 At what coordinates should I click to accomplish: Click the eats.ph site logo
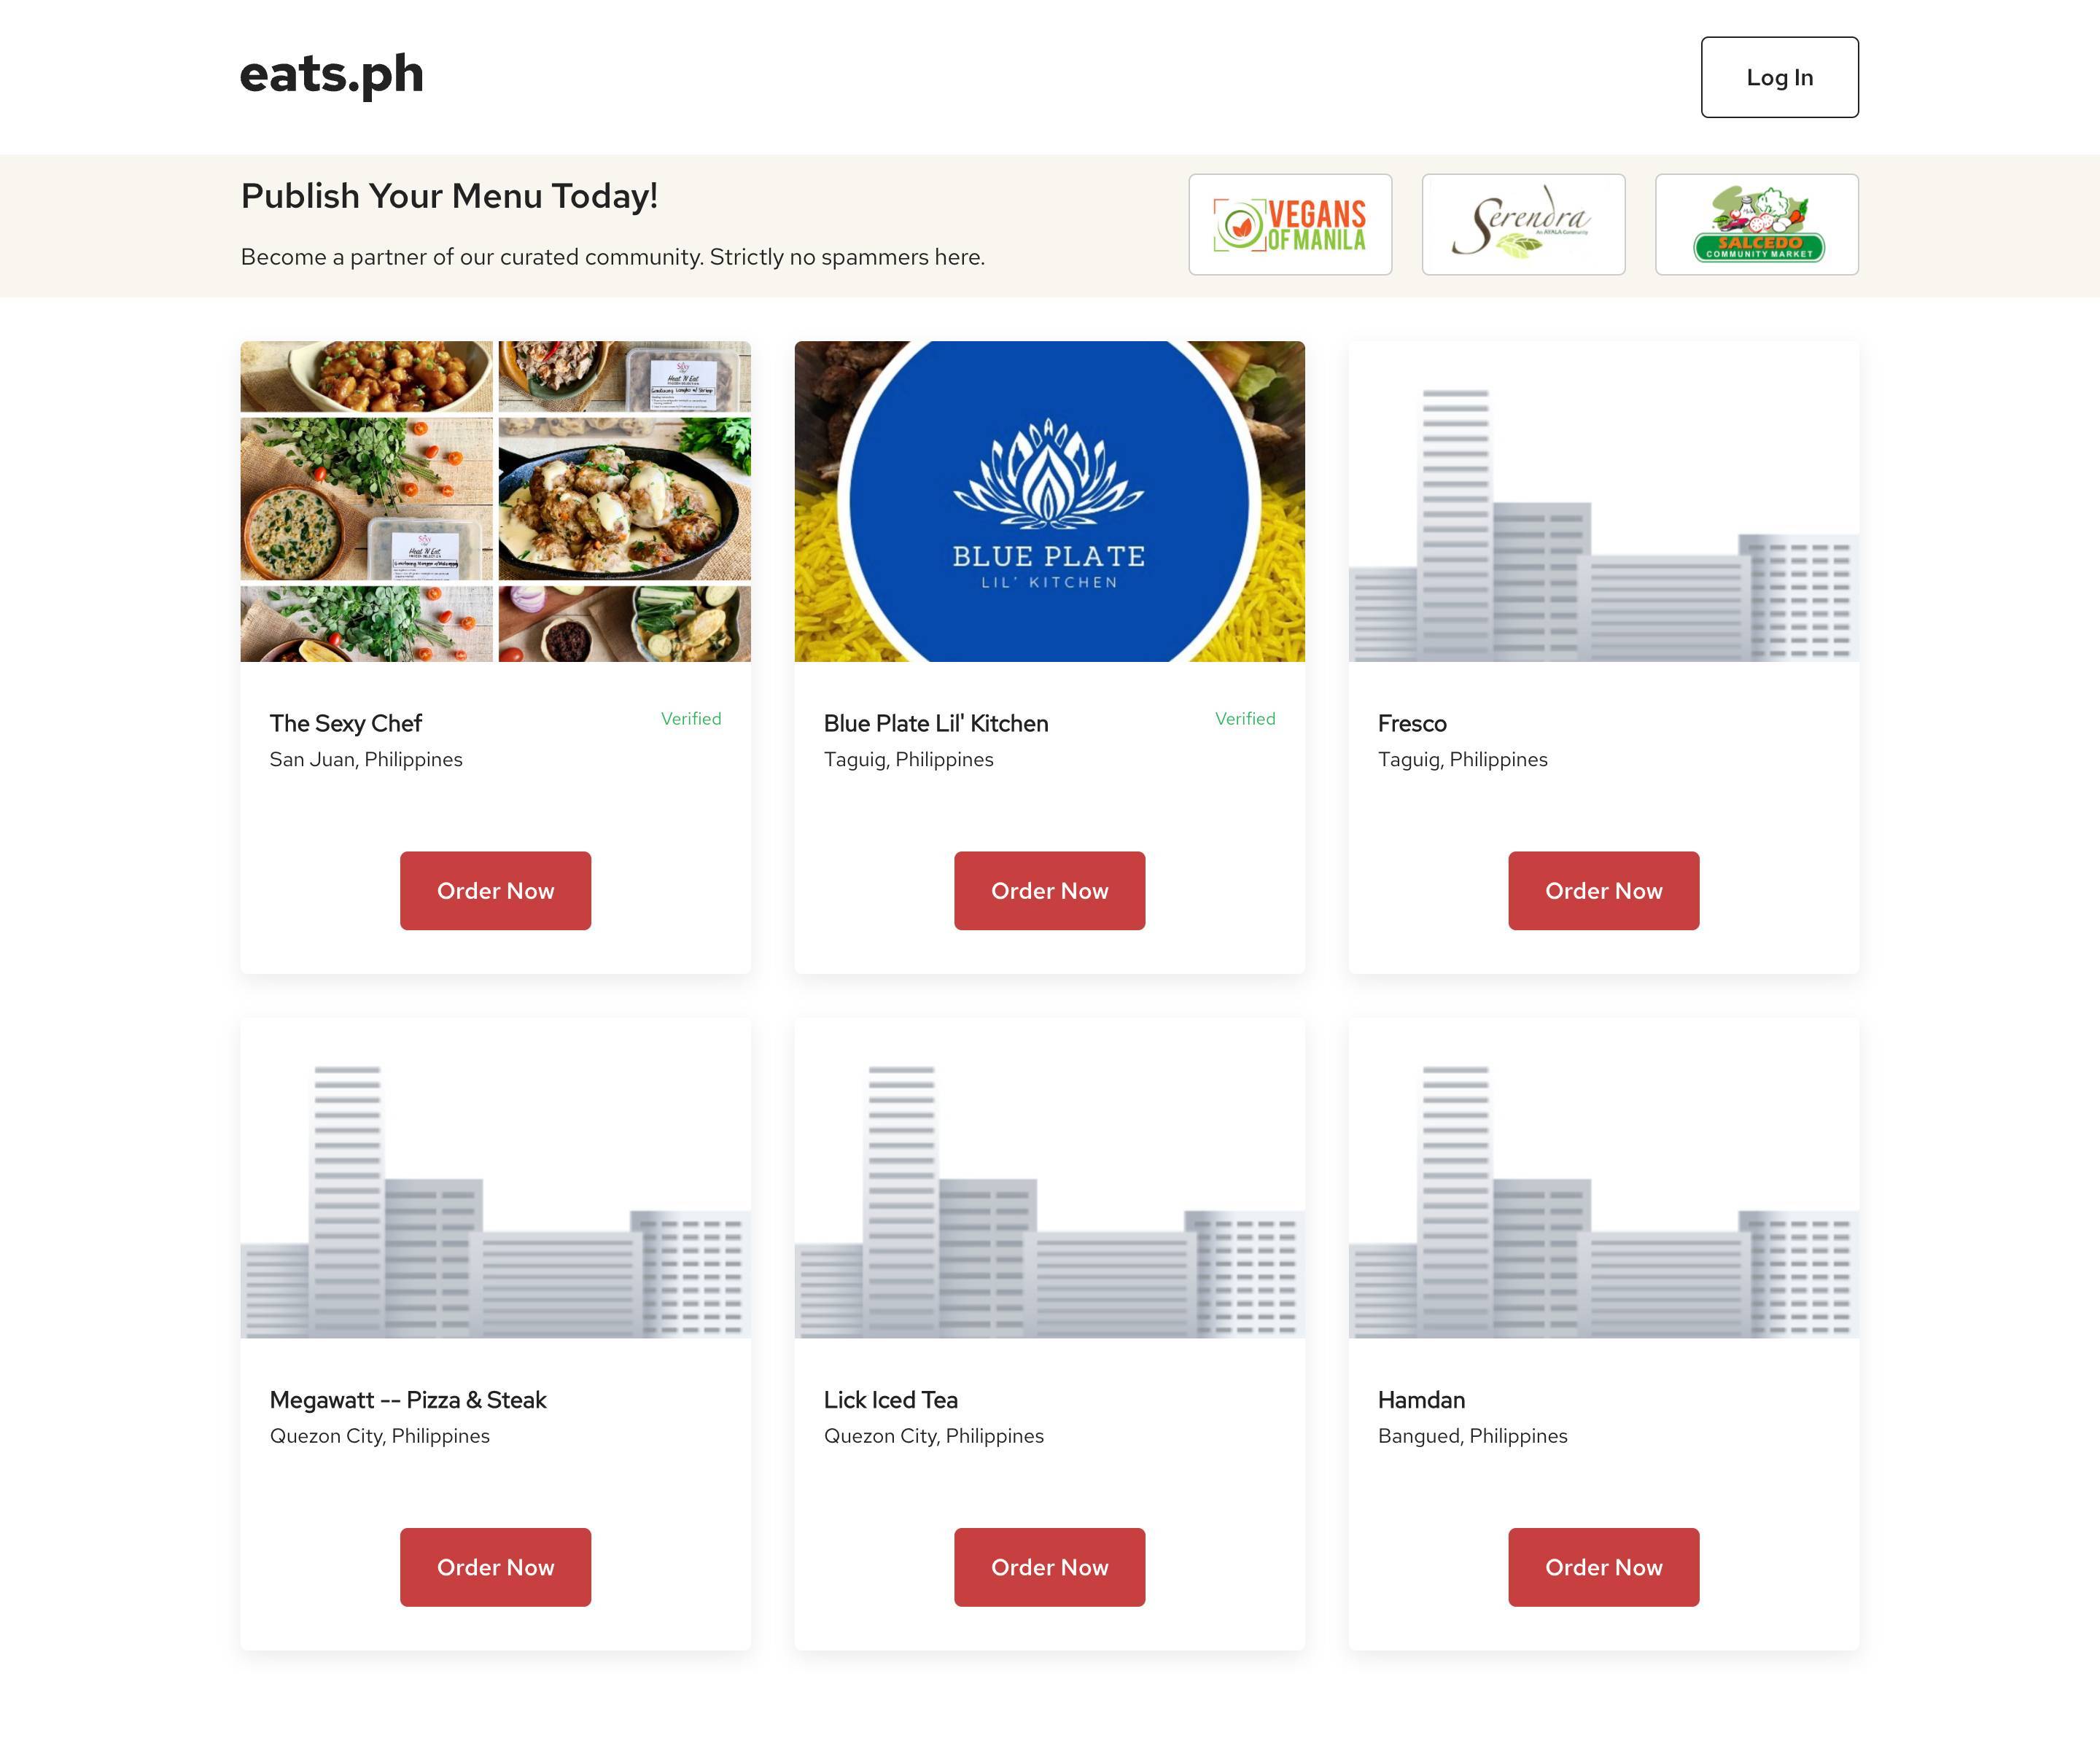click(331, 75)
